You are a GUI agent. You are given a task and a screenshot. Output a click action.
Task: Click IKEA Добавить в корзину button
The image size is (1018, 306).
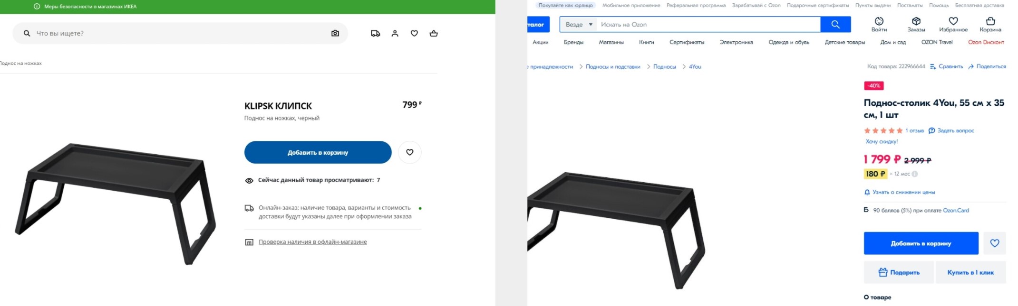pyautogui.click(x=318, y=152)
